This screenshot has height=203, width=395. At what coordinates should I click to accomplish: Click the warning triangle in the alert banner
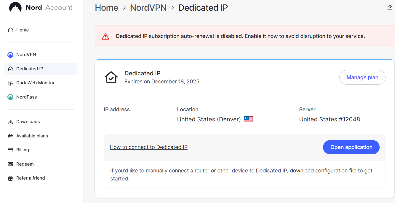[105, 36]
